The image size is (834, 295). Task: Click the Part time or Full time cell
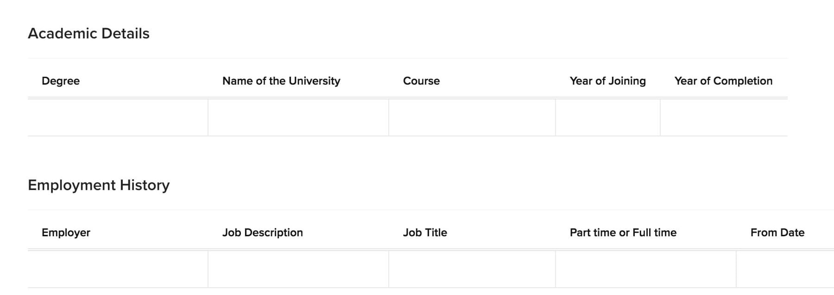click(646, 269)
